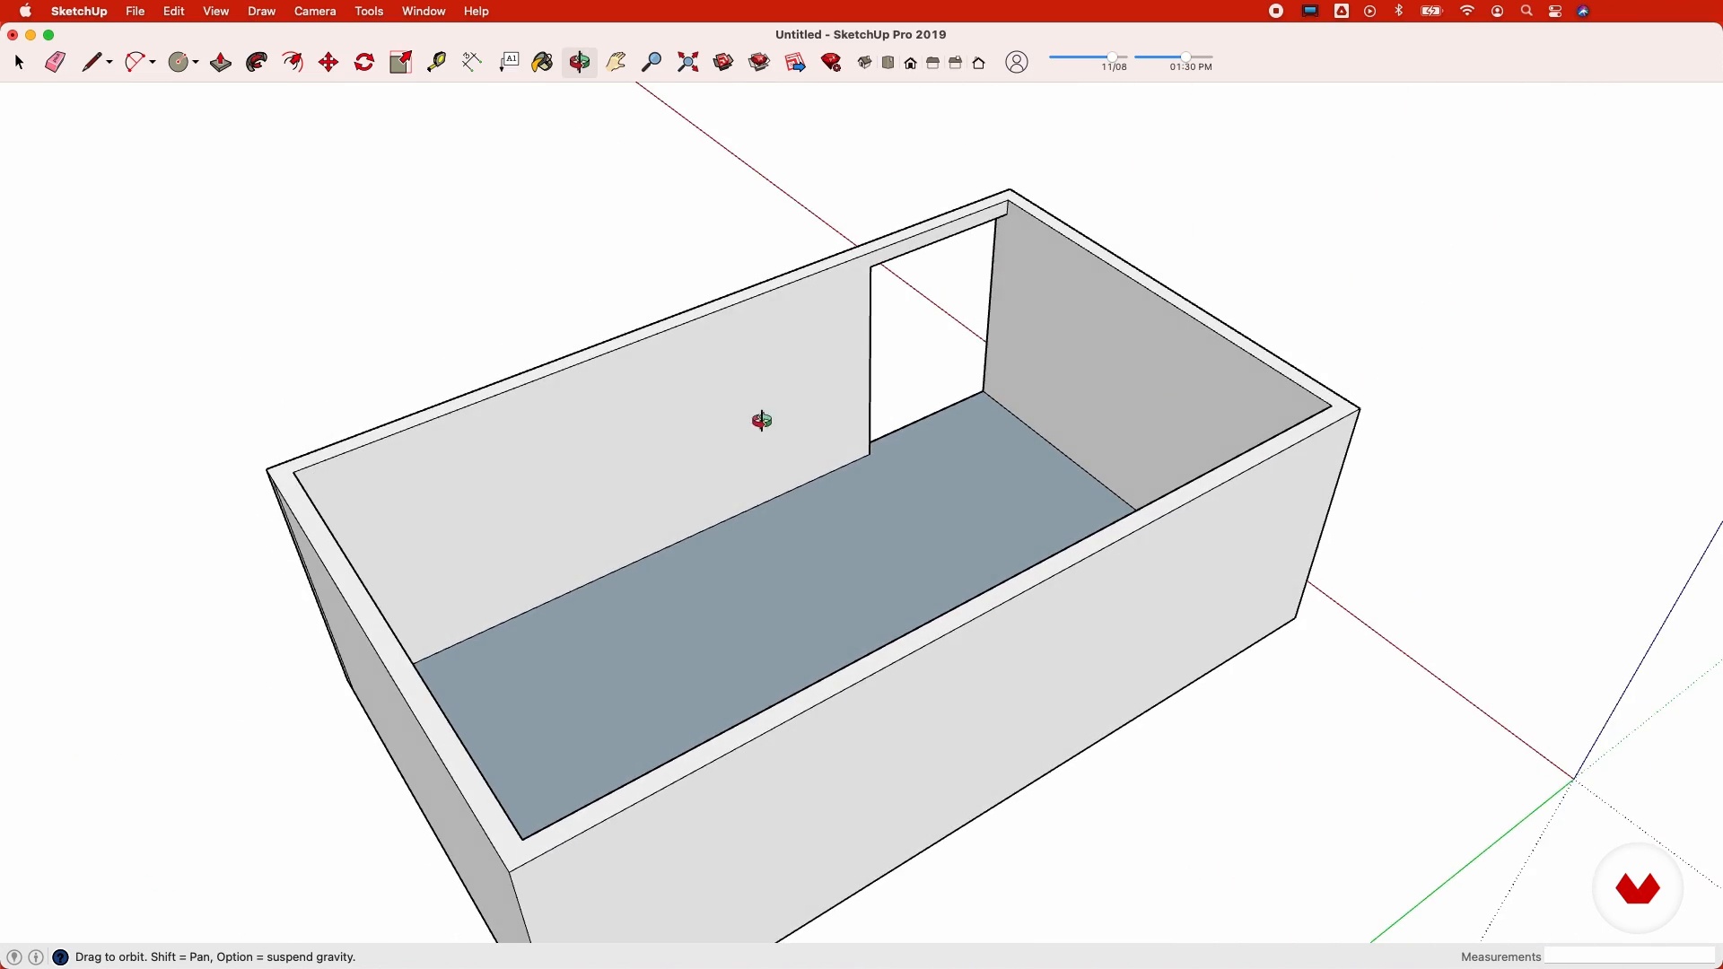Click geo-location status bar icon
Screen dimensions: 1723x969
point(14,957)
